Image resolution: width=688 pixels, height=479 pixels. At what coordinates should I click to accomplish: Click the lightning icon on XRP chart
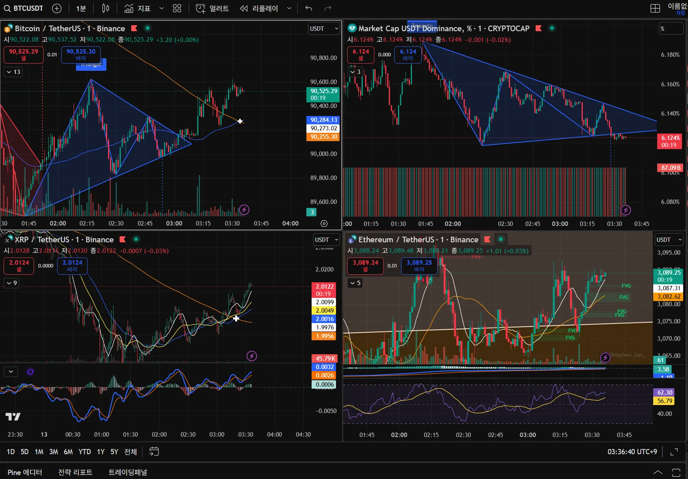(x=252, y=356)
